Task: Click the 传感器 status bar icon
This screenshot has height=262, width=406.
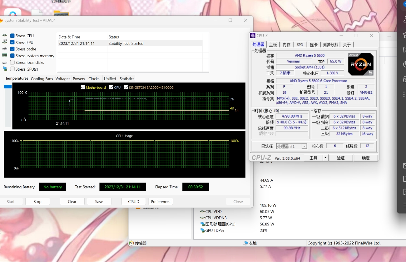Action: coord(131,243)
